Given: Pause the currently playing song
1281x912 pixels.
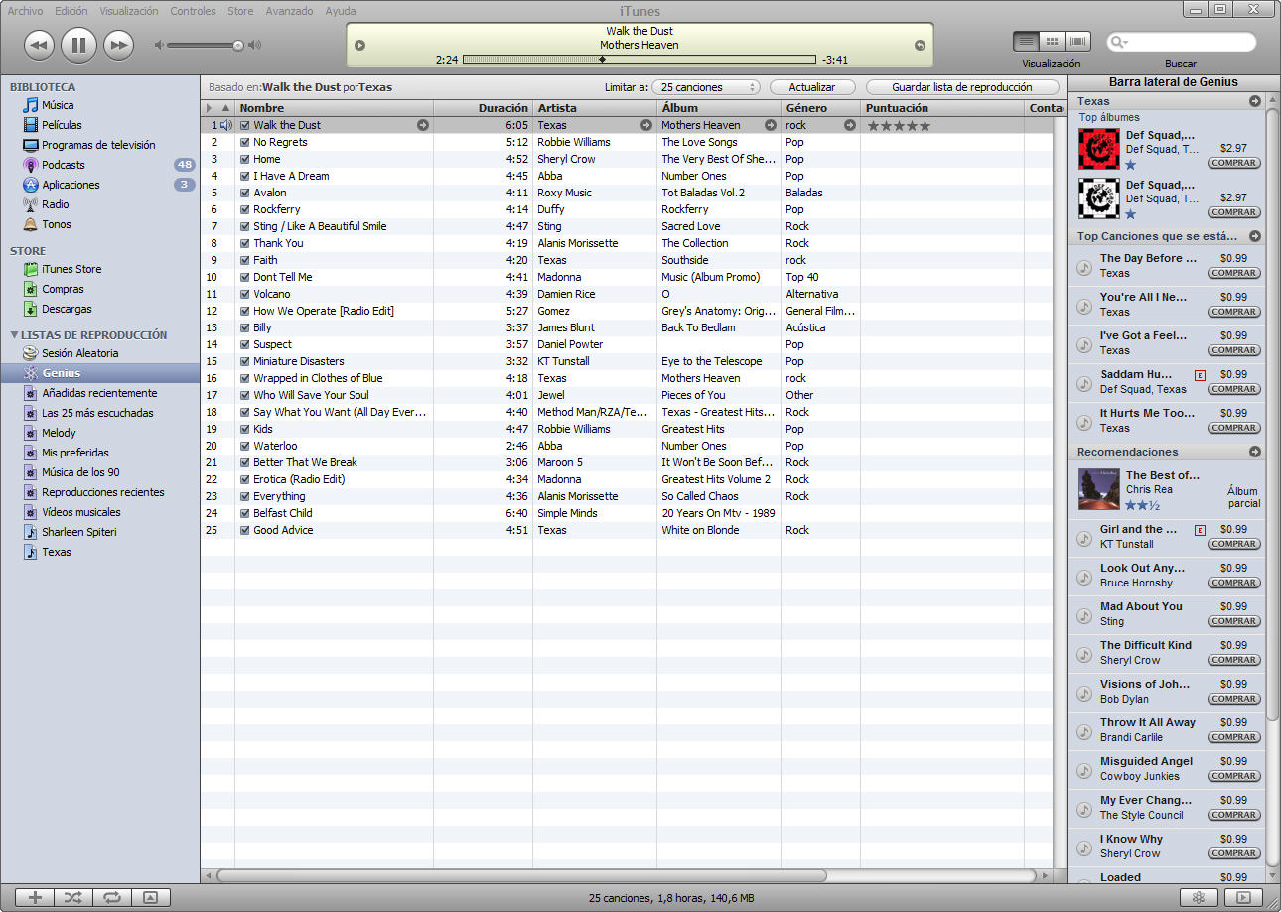Looking at the screenshot, I should click(78, 45).
